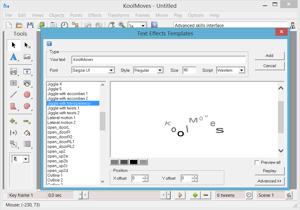Viewport: 300px width, 210px height.
Task: Select 'Outline 1' template
Action: [73, 175]
